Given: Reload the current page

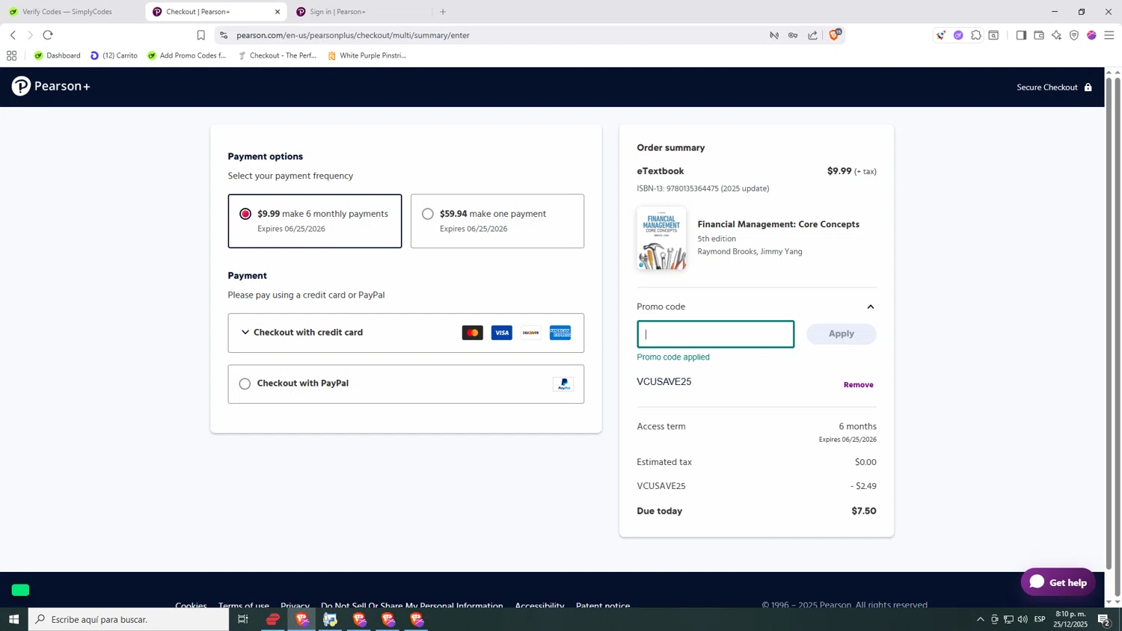Looking at the screenshot, I should [48, 35].
